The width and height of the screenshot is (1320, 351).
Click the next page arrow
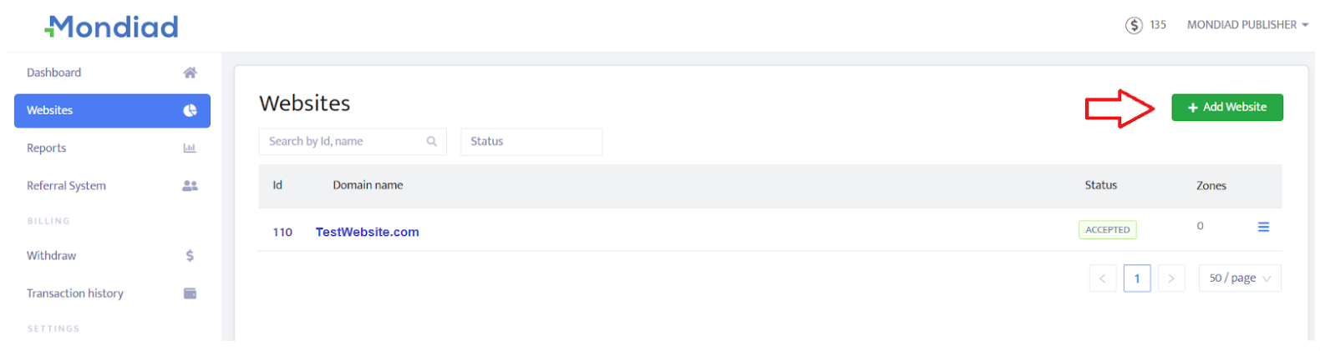[x=1171, y=278]
